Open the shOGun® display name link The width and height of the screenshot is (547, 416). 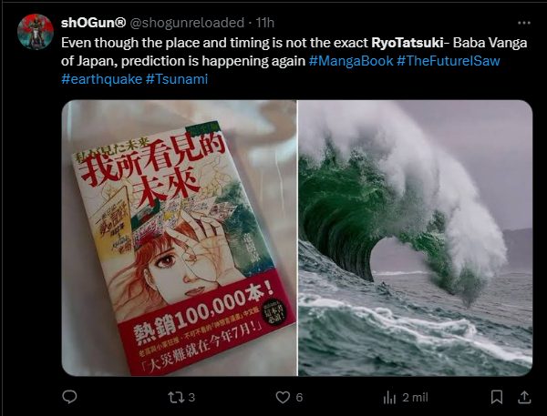[93, 23]
